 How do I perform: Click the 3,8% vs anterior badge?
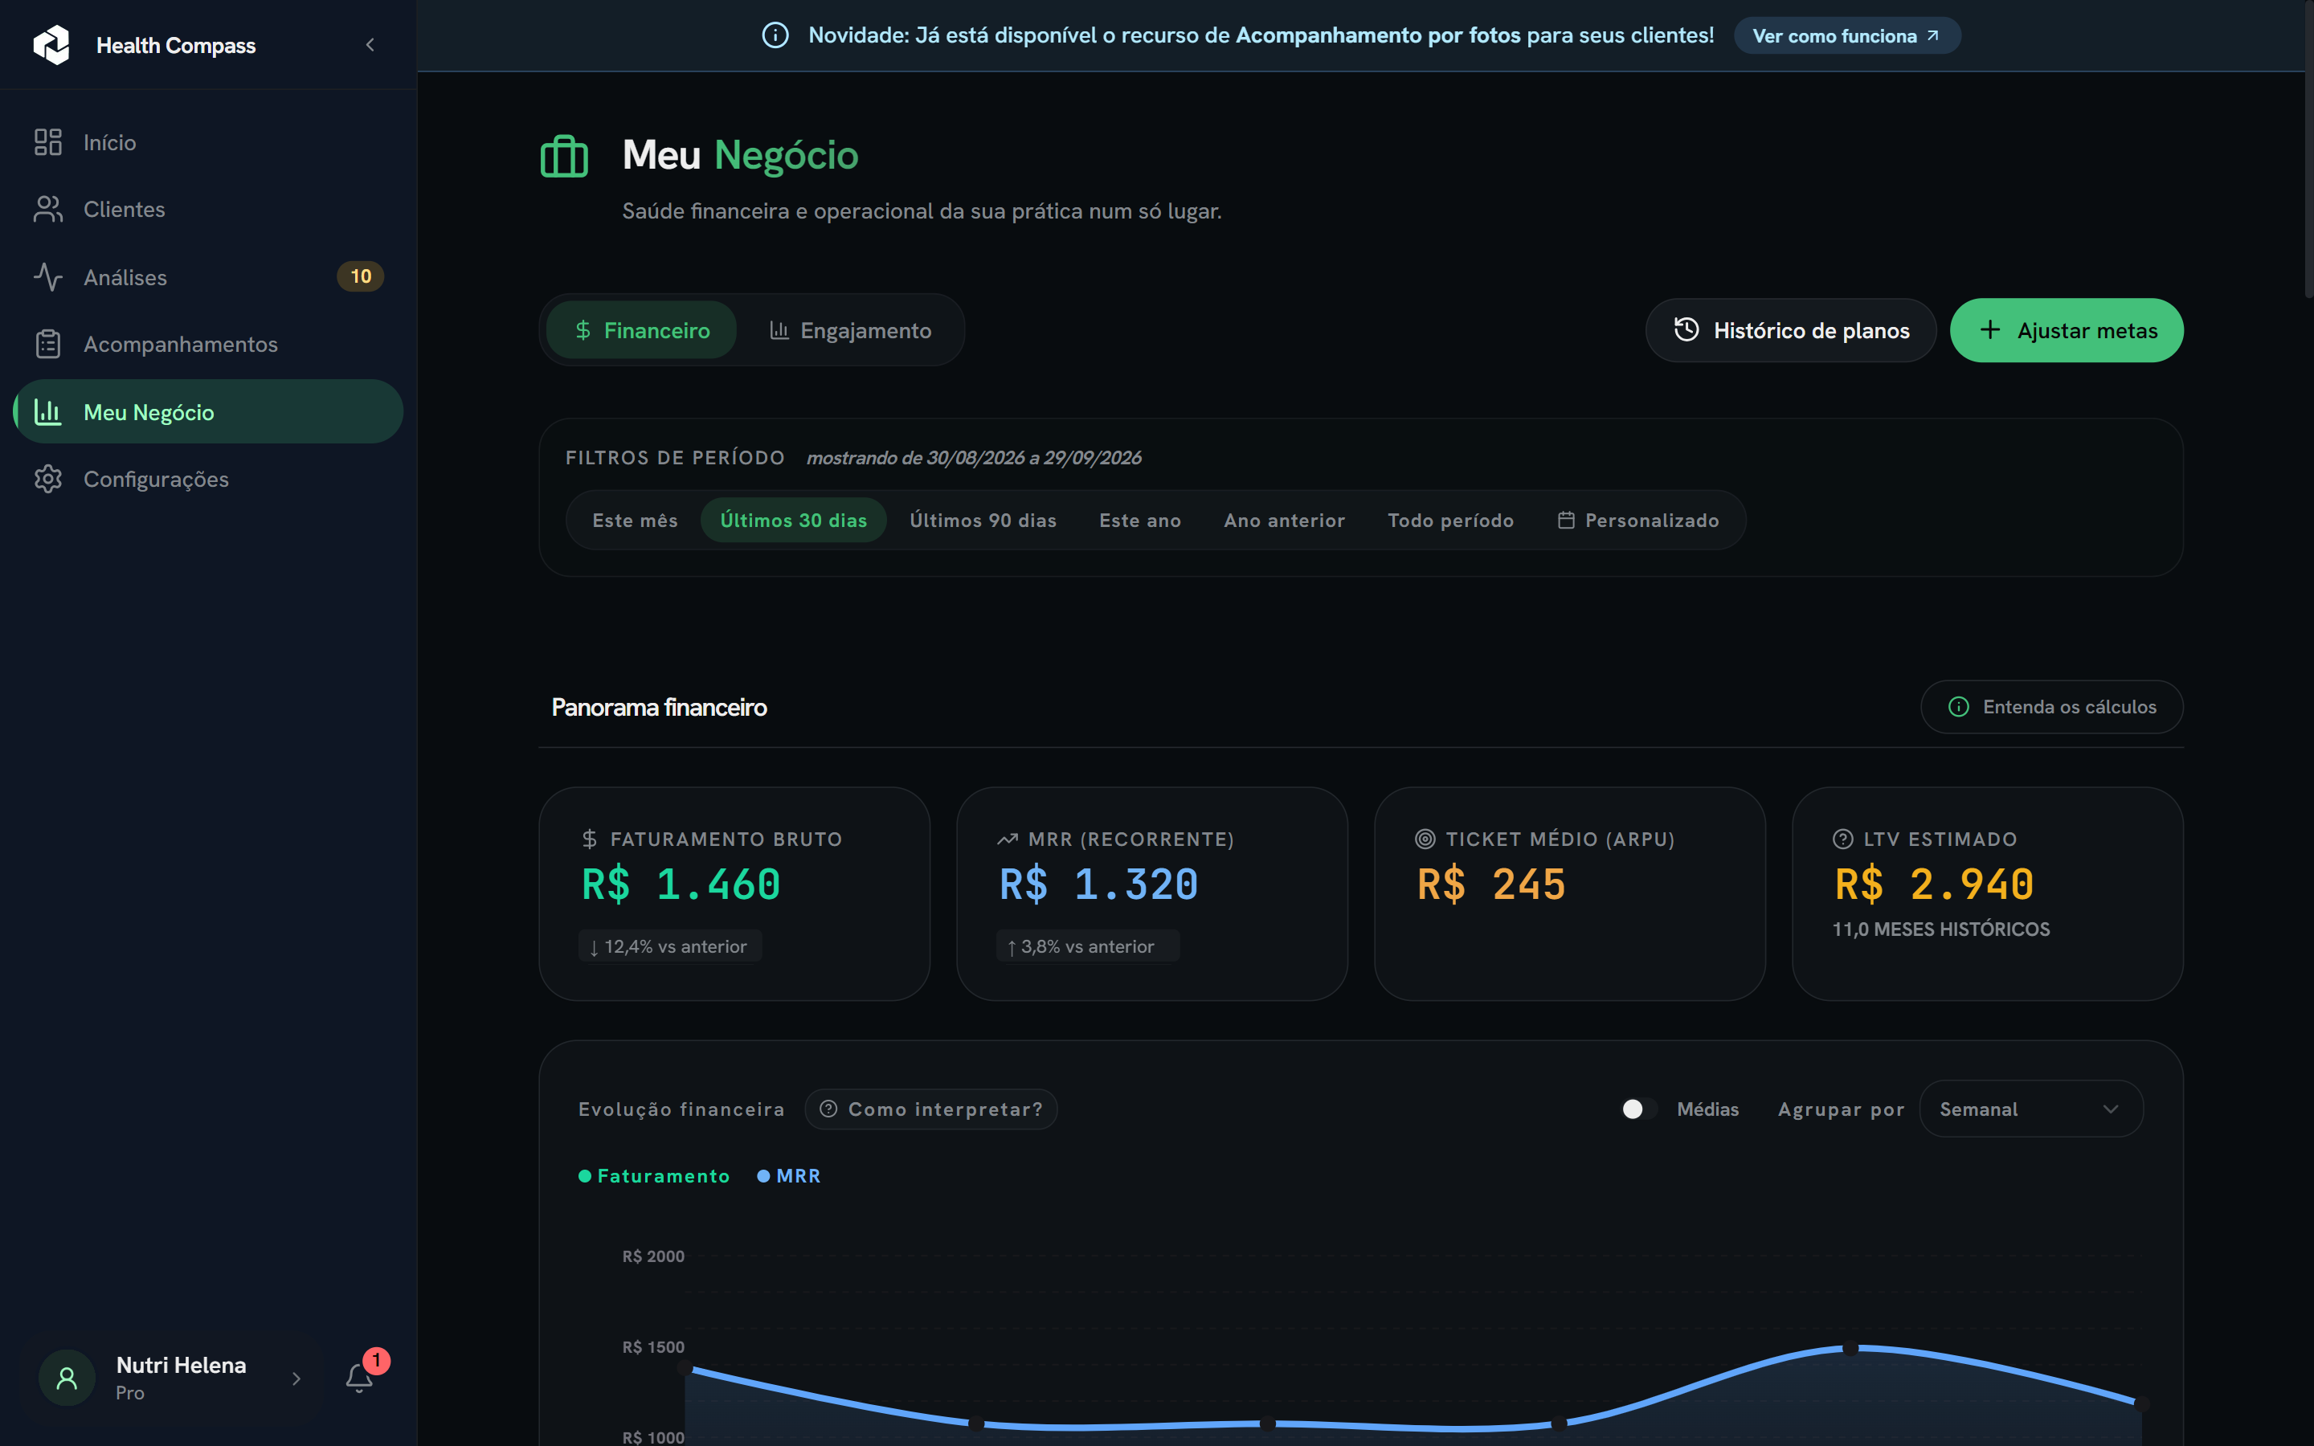click(x=1087, y=947)
